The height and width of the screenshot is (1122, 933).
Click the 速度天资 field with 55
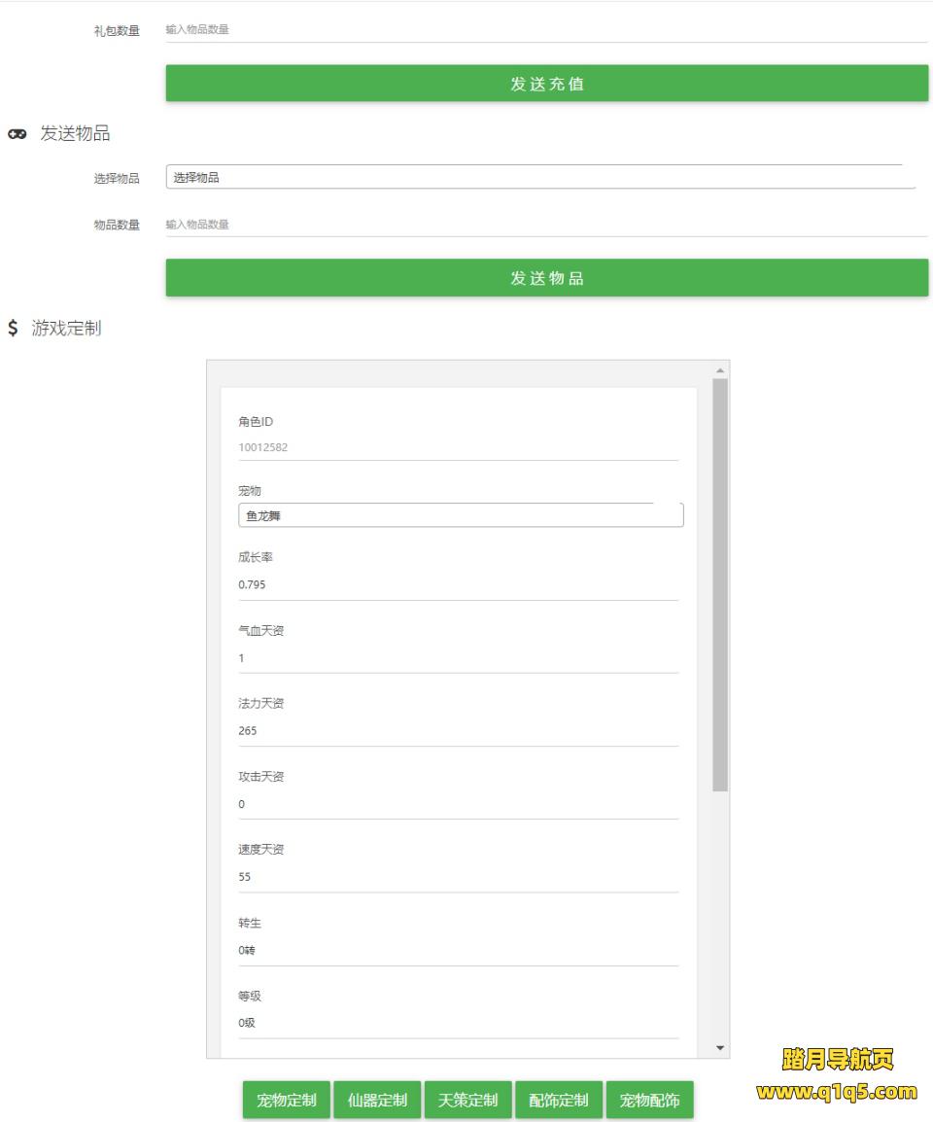[458, 877]
